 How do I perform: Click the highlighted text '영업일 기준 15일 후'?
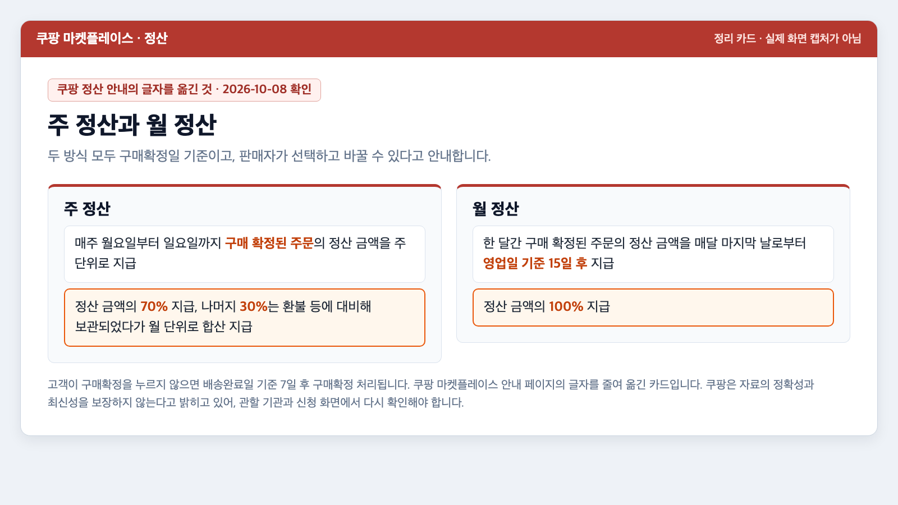[x=535, y=263]
